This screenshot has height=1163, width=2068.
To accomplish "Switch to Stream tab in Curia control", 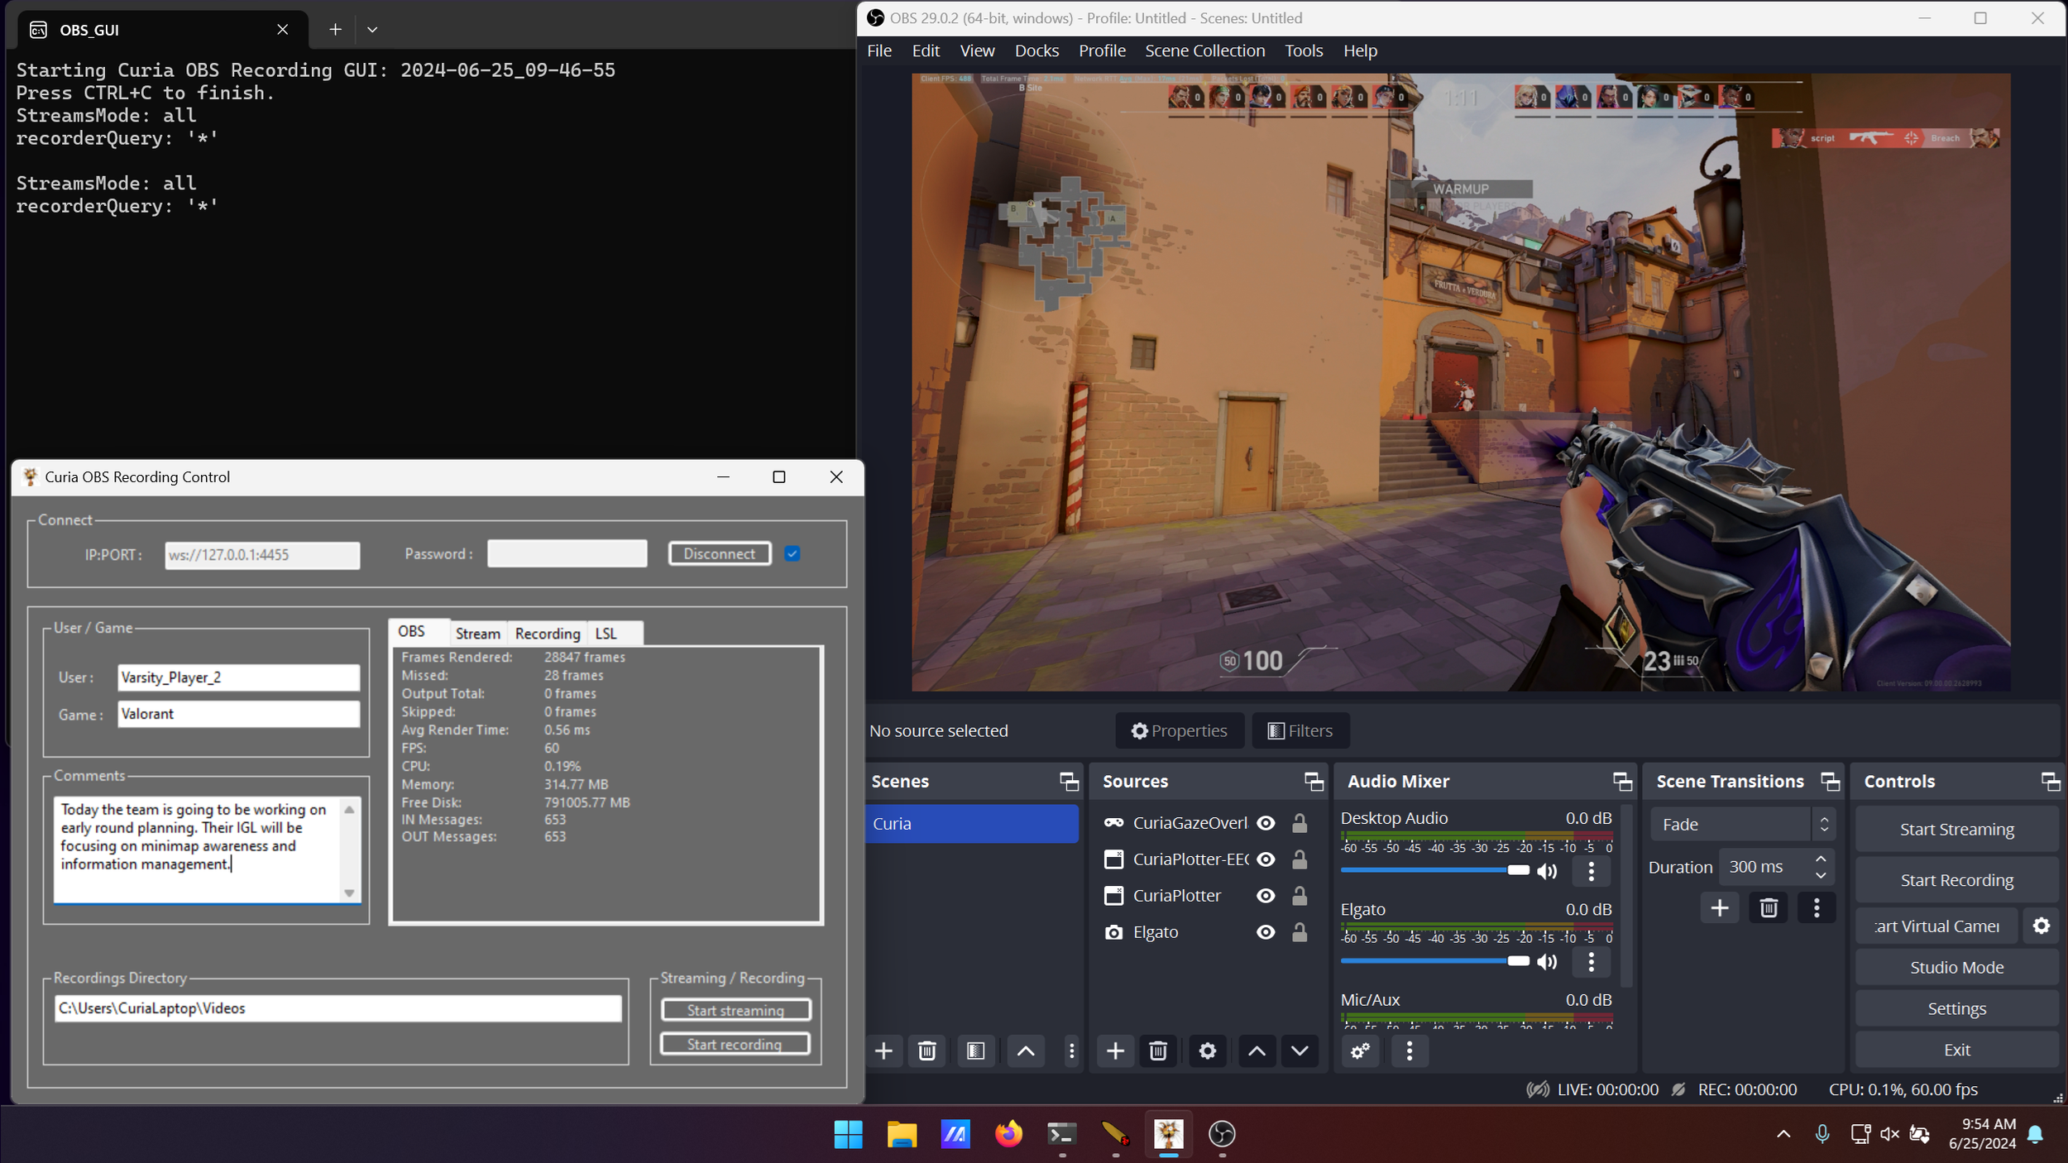I will pyautogui.click(x=477, y=634).
